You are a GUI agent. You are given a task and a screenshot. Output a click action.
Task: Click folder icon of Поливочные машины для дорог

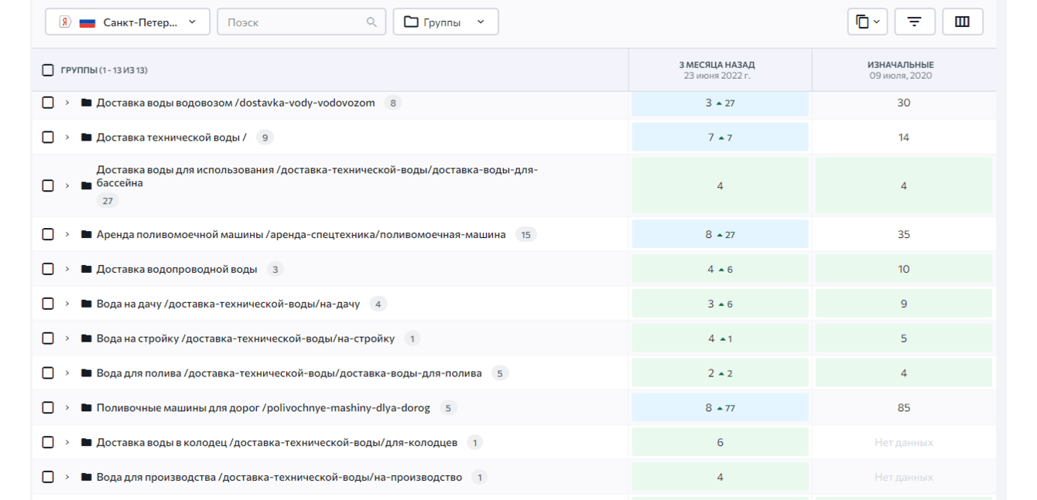tap(86, 407)
